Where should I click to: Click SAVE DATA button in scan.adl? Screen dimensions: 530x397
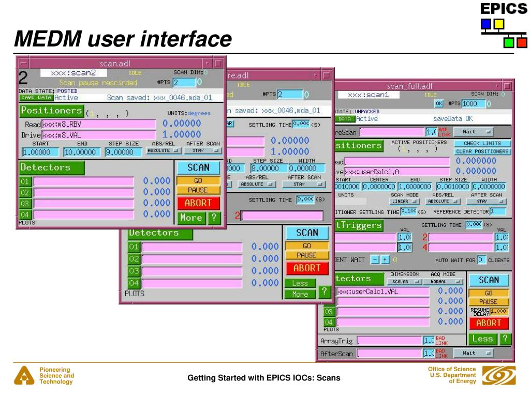coord(36,98)
